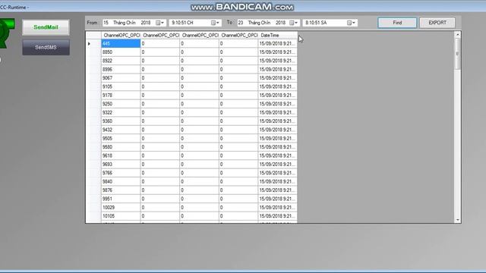This screenshot has height=273, width=486.
Task: Select cell with value 9580
Action: [121, 147]
